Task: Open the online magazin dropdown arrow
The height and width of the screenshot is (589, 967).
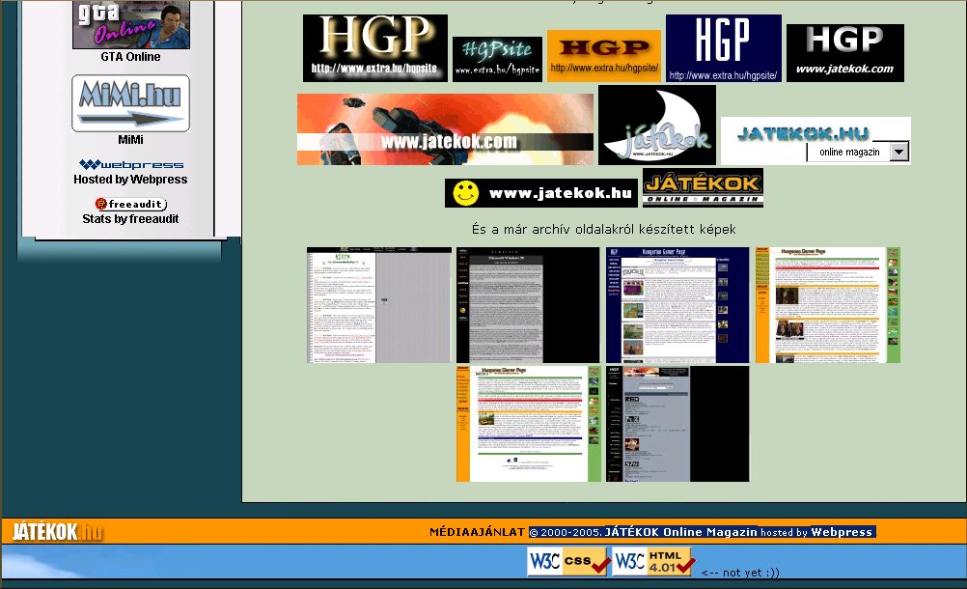Action: (899, 152)
